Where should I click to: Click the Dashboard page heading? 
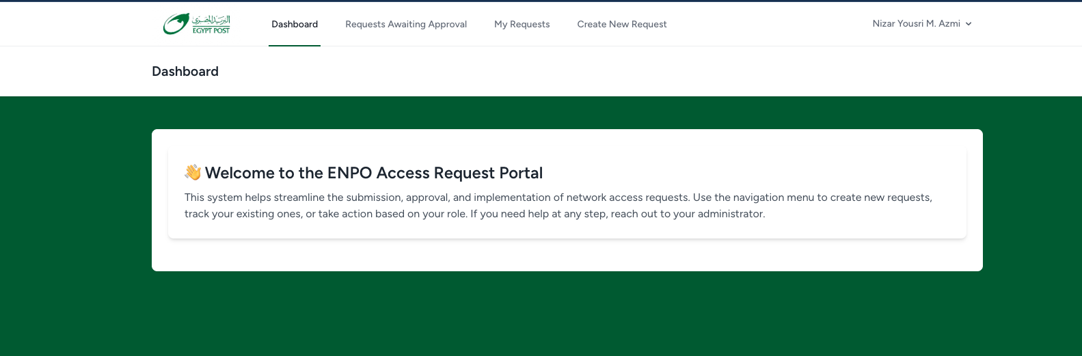click(185, 72)
